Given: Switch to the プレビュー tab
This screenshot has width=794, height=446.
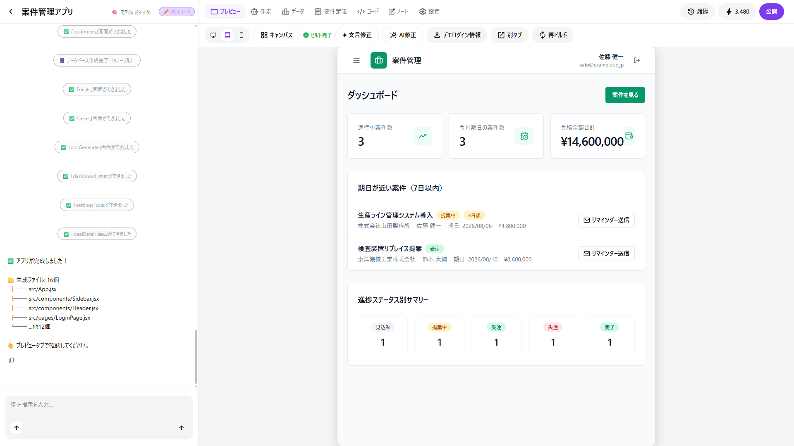Looking at the screenshot, I should tap(225, 12).
